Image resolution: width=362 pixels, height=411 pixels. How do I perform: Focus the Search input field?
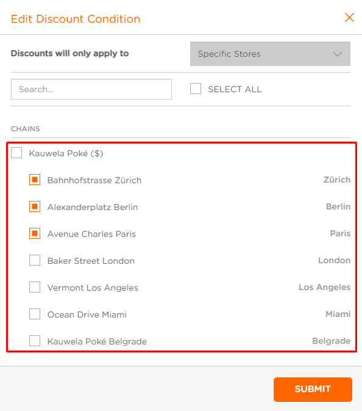[x=91, y=89]
